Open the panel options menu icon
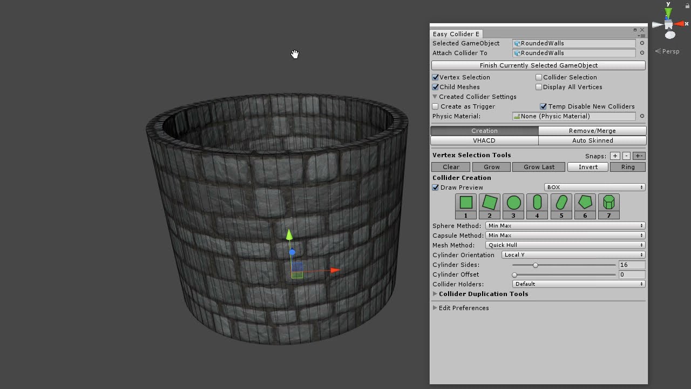The width and height of the screenshot is (691, 389). [x=642, y=36]
